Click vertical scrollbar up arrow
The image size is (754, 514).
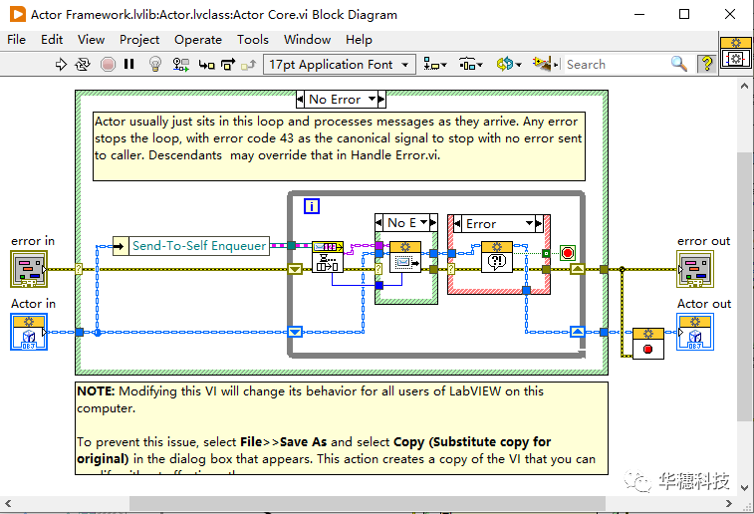(x=744, y=86)
